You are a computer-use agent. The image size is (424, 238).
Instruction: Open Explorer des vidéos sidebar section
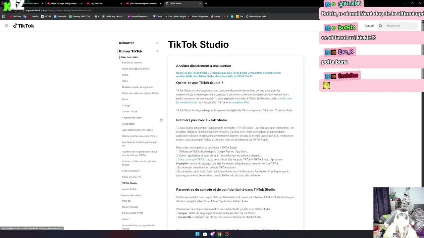131,195
